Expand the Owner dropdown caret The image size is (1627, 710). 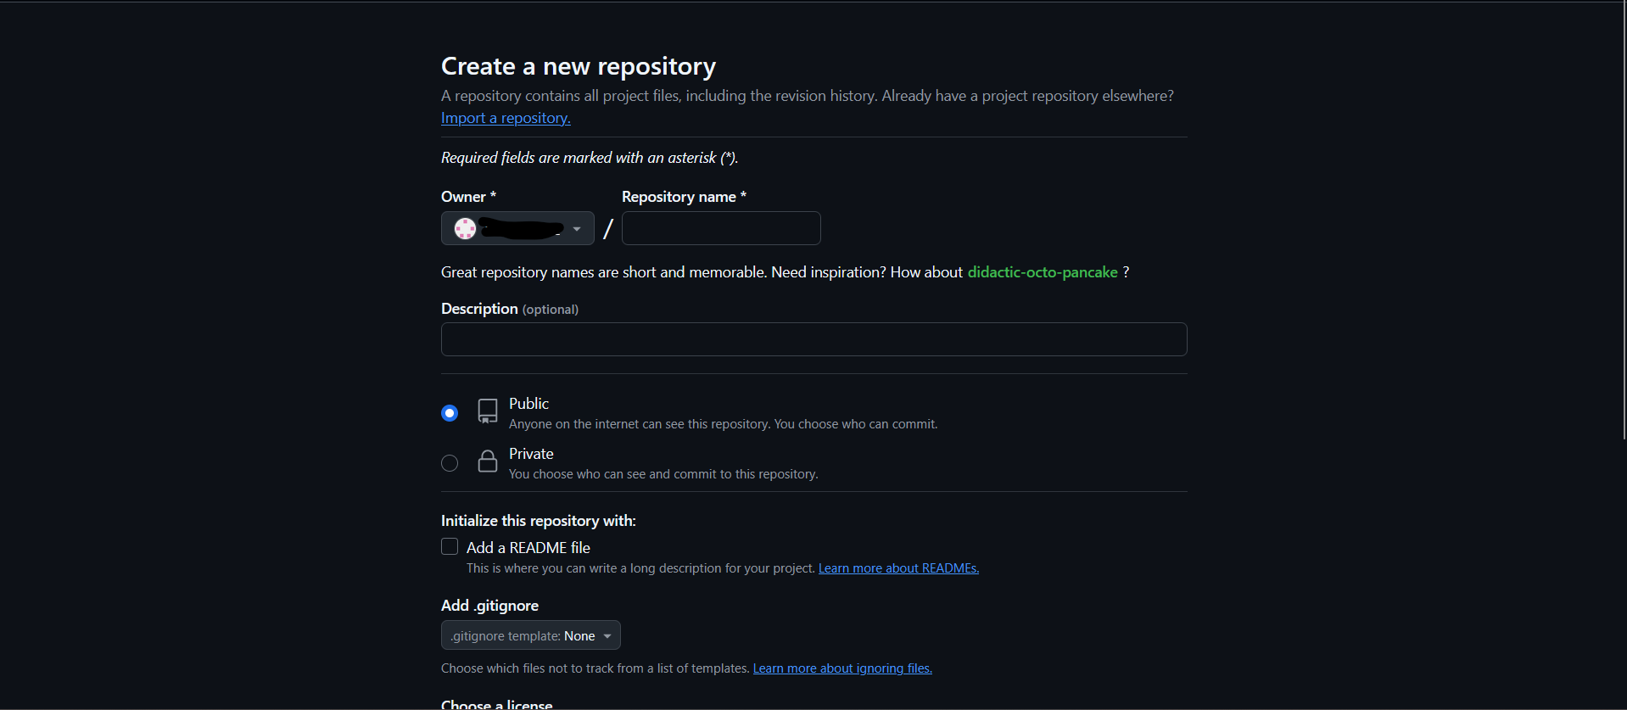point(577,229)
